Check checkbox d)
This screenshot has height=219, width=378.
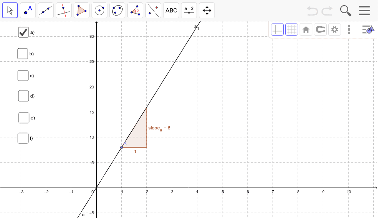click(23, 96)
